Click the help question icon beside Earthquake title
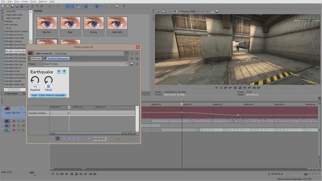The height and width of the screenshot is (181, 322). (64, 71)
